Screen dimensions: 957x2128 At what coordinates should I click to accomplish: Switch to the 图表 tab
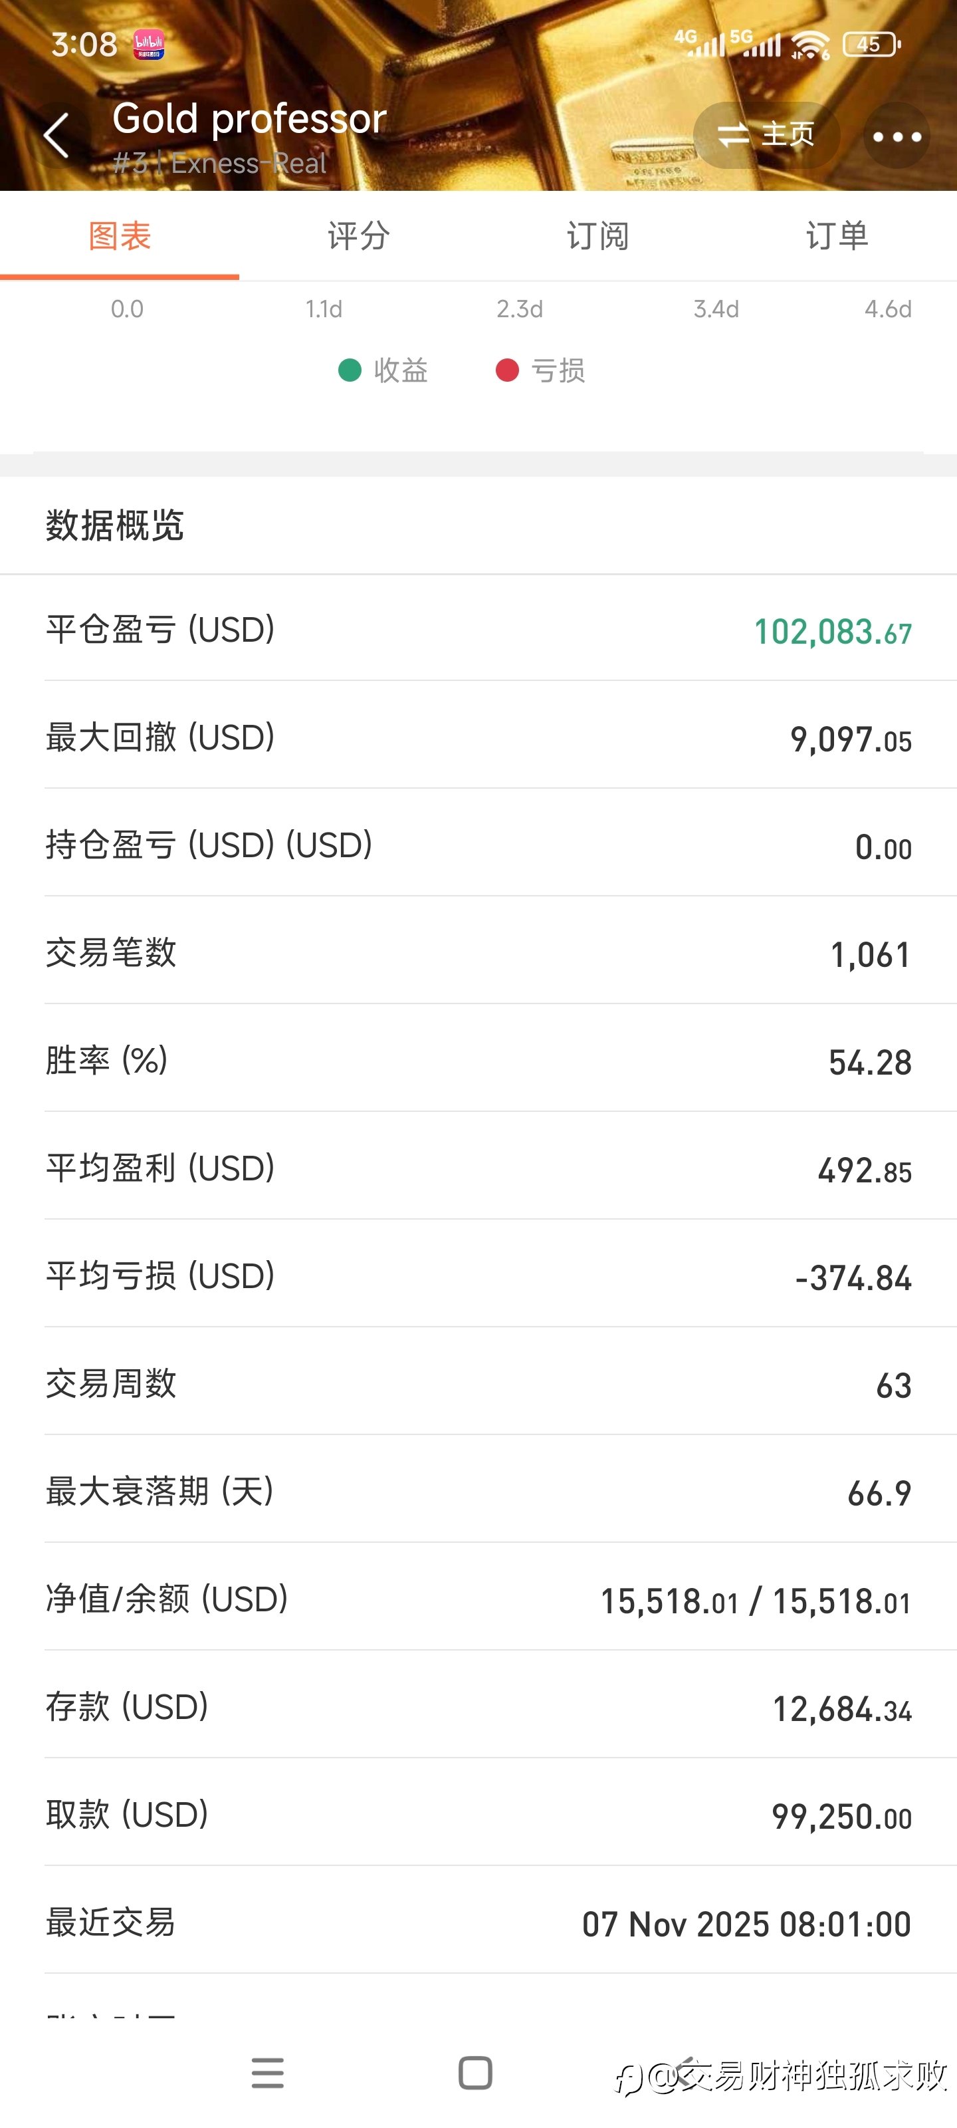120,237
